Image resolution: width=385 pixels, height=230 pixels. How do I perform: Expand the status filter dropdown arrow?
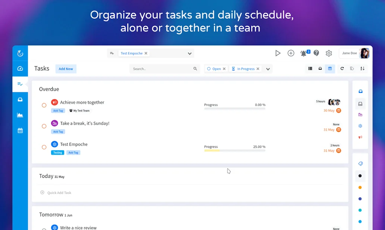click(x=268, y=69)
